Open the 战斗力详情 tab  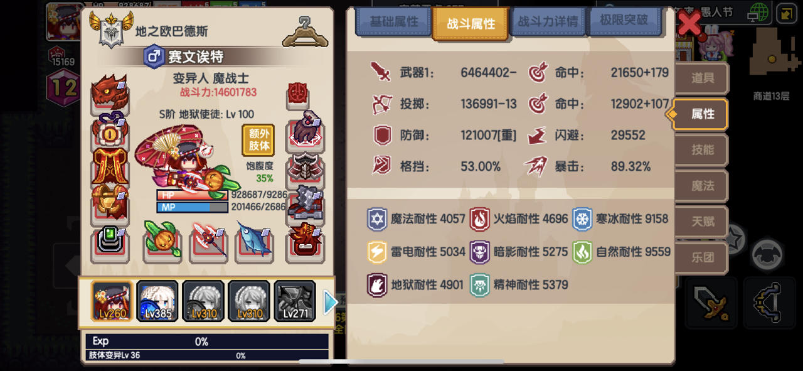tap(548, 22)
